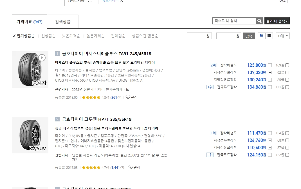View the 1,441건 reviews for HP71
Image resolution: width=301 pixels, height=189 pixels.
[x=117, y=168]
